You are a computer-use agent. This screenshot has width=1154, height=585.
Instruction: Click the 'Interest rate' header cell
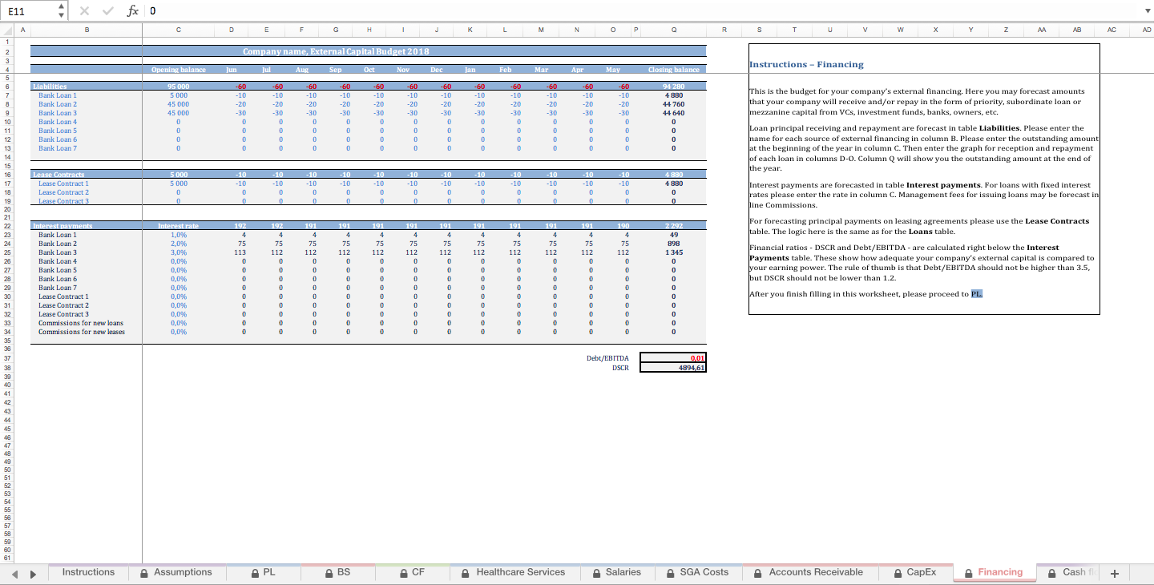pos(178,226)
